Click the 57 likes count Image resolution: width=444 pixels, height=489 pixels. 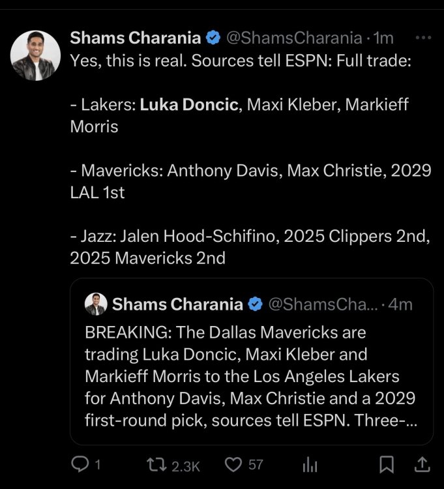pyautogui.click(x=256, y=465)
